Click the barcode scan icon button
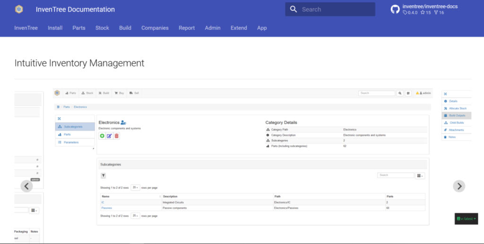 [408, 93]
